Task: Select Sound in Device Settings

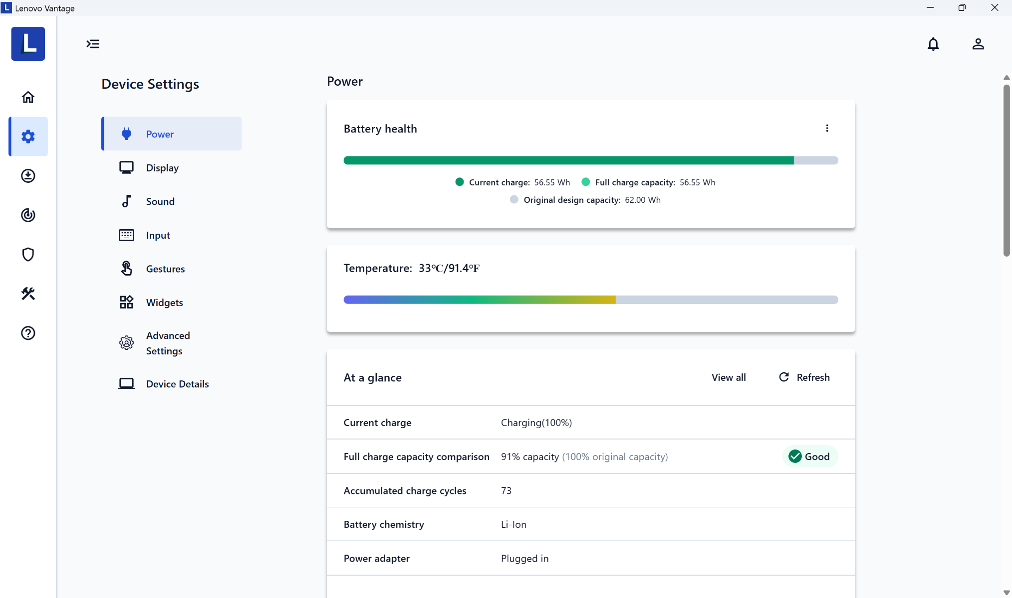Action: click(160, 201)
